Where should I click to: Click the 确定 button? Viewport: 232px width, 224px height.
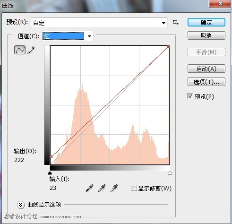[206, 22]
